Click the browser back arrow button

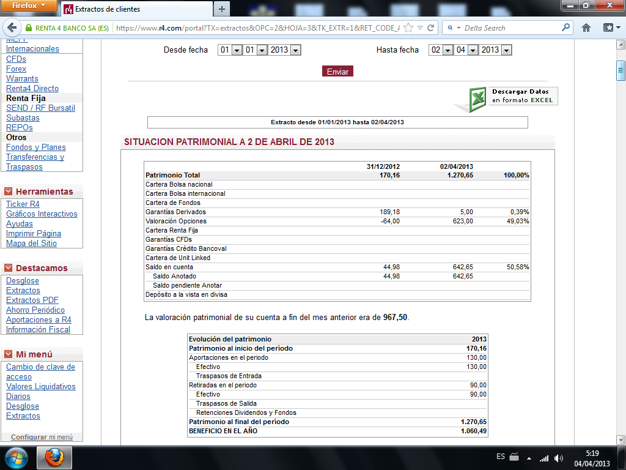[x=12, y=28]
